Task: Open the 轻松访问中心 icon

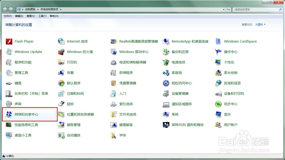Action: [x=166, y=83]
